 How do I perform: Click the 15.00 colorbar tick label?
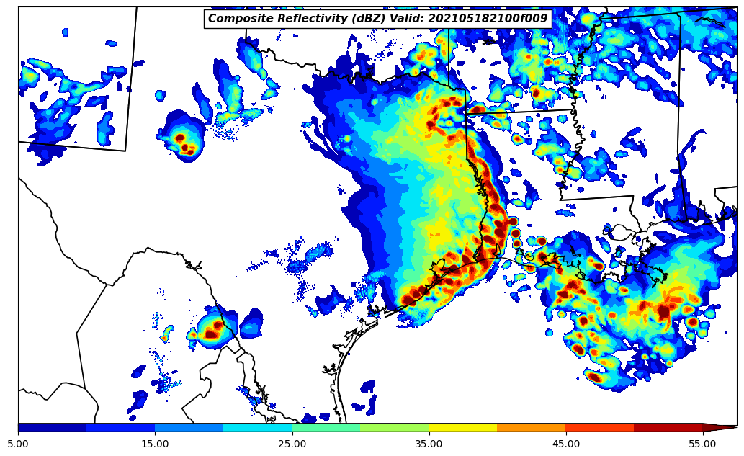[x=155, y=444]
